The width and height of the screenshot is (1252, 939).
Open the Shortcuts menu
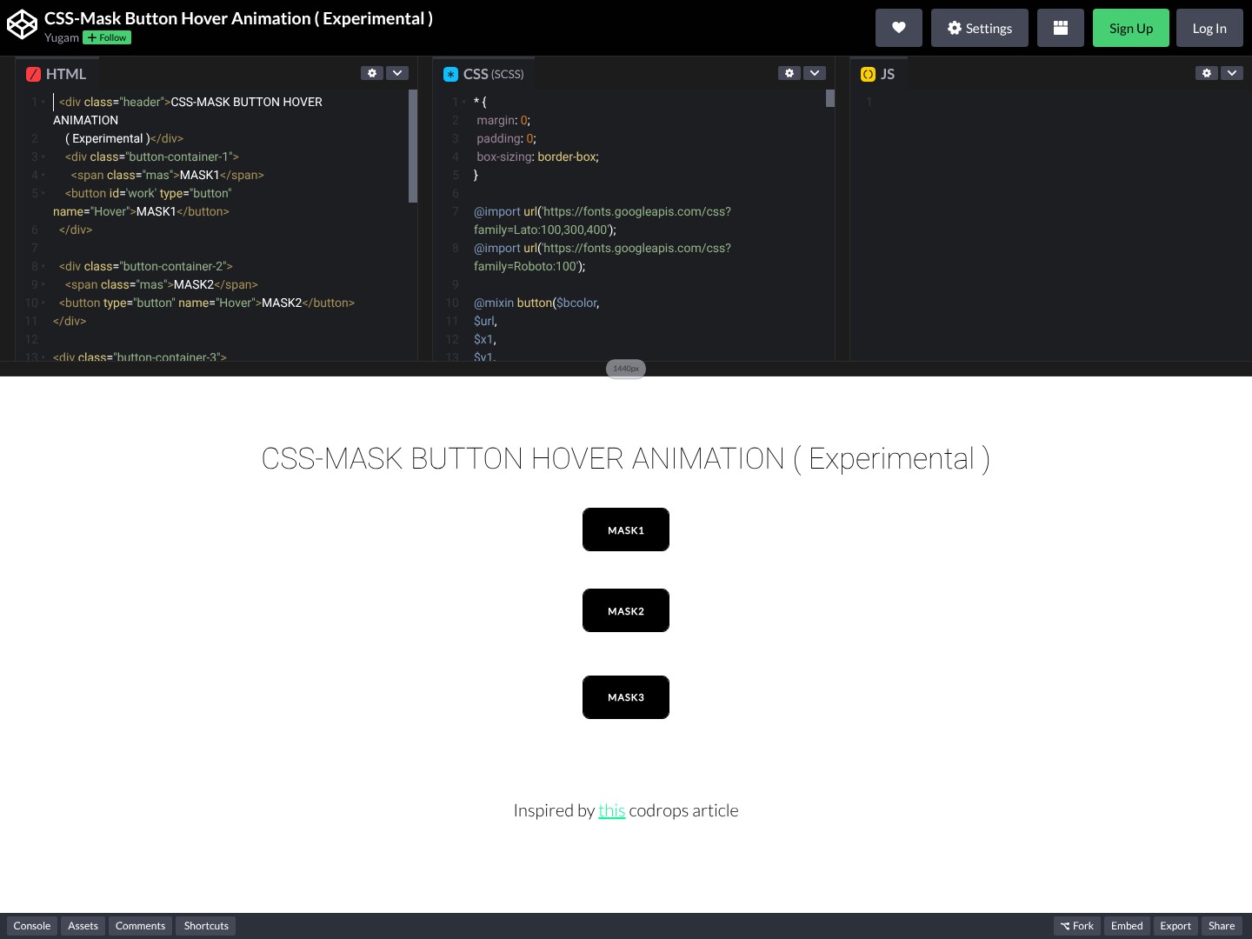[206, 926]
